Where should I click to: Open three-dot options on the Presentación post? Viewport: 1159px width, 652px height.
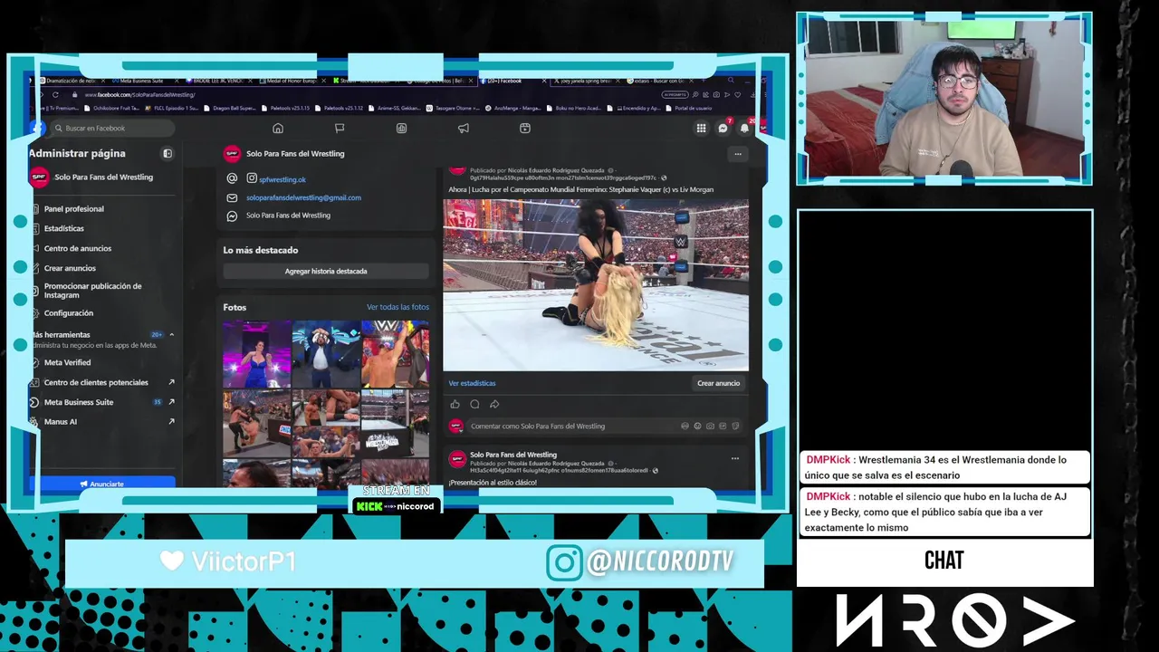[x=735, y=458]
